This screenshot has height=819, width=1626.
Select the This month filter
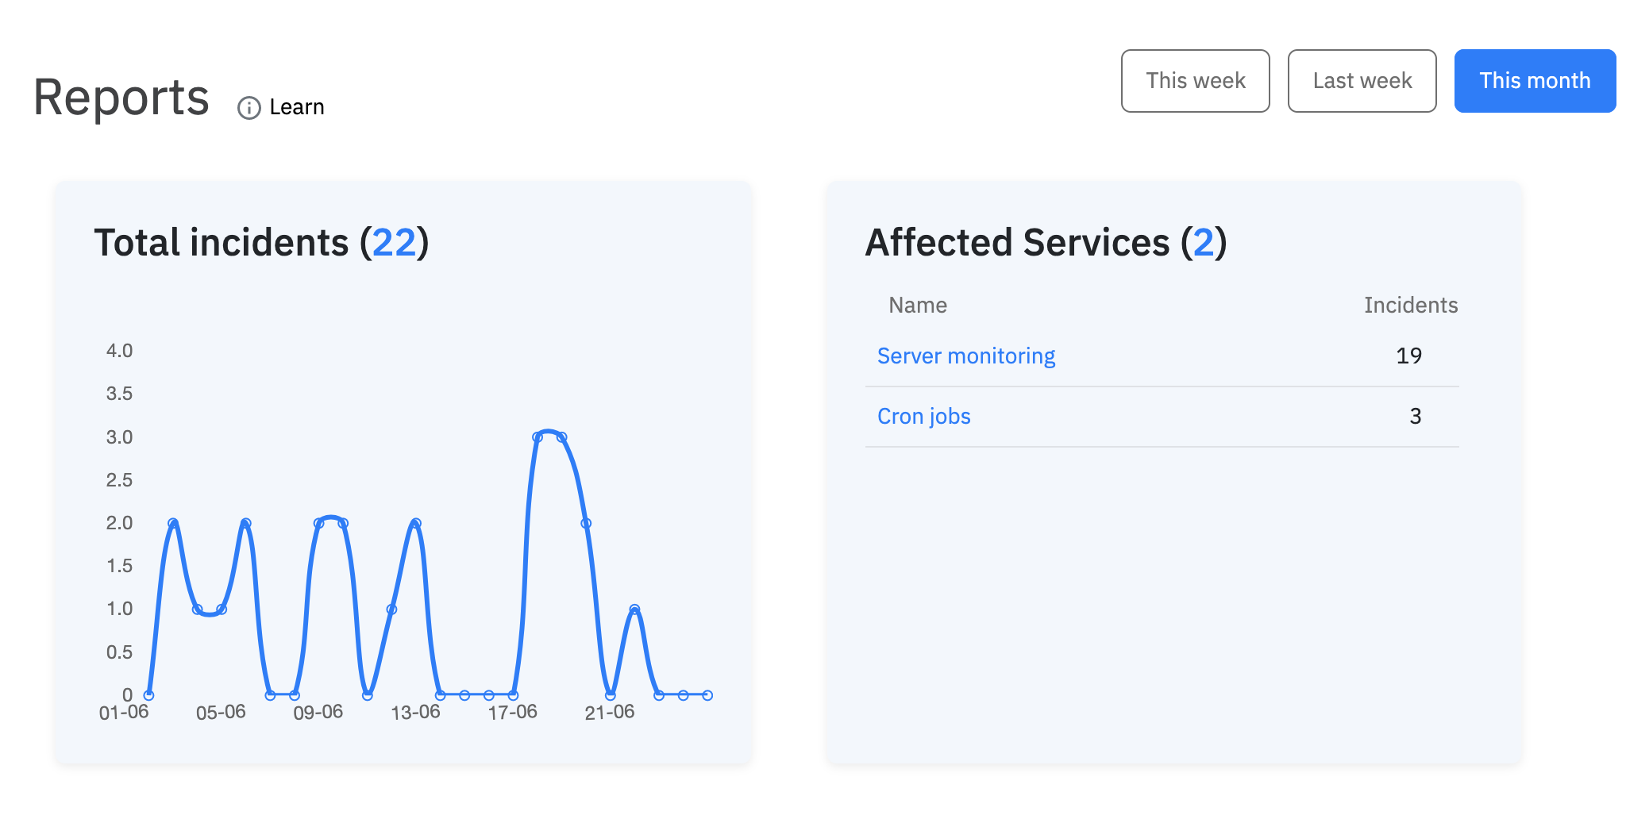pyautogui.click(x=1535, y=81)
